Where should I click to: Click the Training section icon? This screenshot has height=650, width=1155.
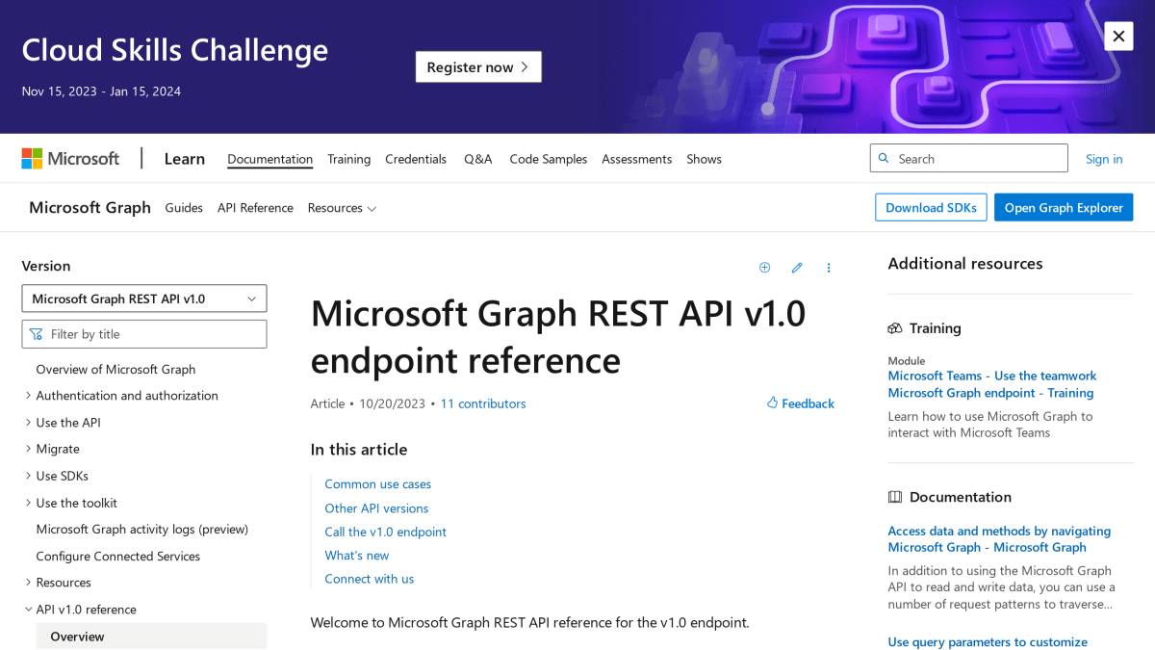895,328
